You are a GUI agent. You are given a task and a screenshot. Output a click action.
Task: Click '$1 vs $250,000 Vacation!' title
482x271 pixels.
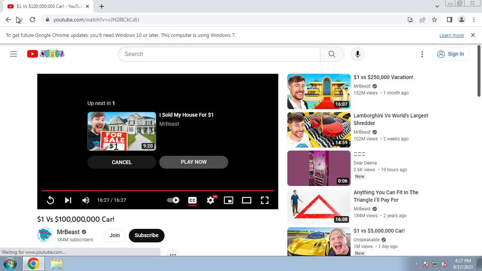383,77
